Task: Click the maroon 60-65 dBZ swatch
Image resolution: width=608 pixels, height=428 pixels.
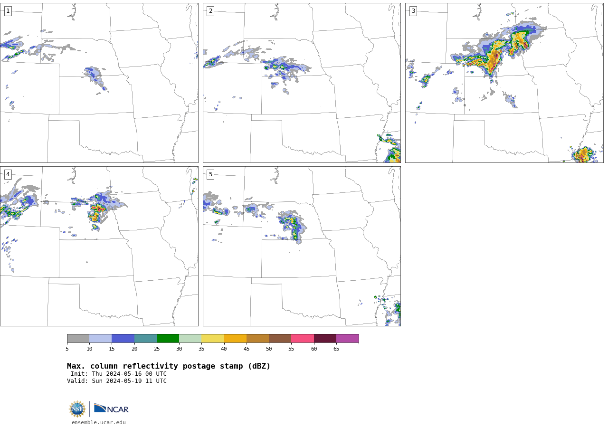Action: [x=325, y=338]
